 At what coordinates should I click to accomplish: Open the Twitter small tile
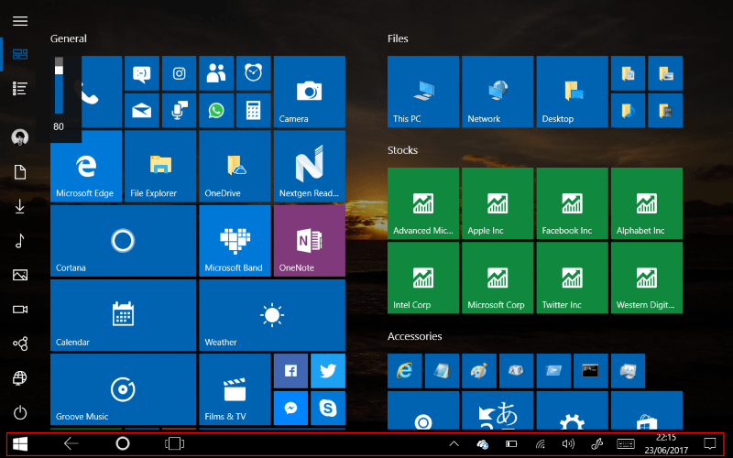328,371
